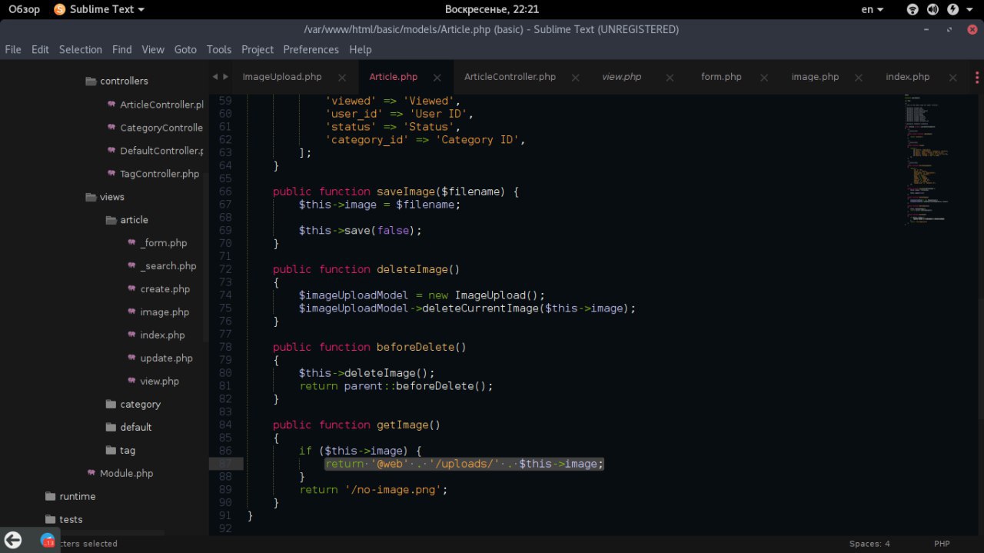Open the Tools menu
Image resolution: width=984 pixels, height=553 pixels.
tap(219, 49)
